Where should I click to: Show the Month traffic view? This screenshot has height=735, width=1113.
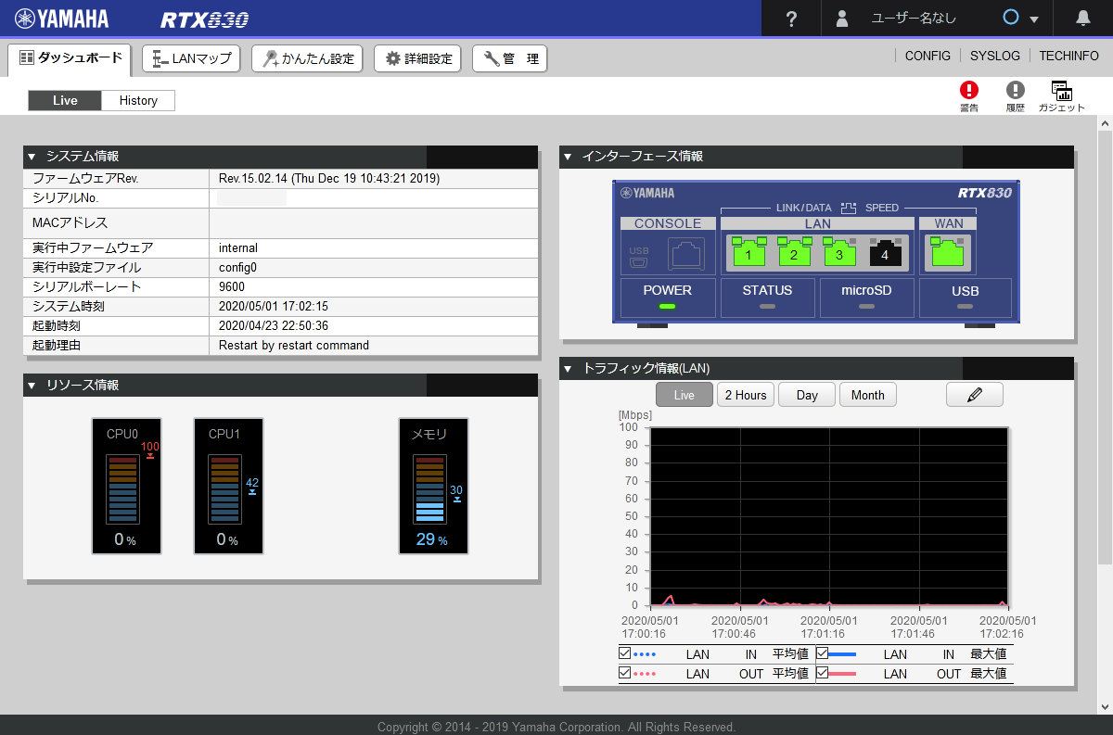coord(867,394)
